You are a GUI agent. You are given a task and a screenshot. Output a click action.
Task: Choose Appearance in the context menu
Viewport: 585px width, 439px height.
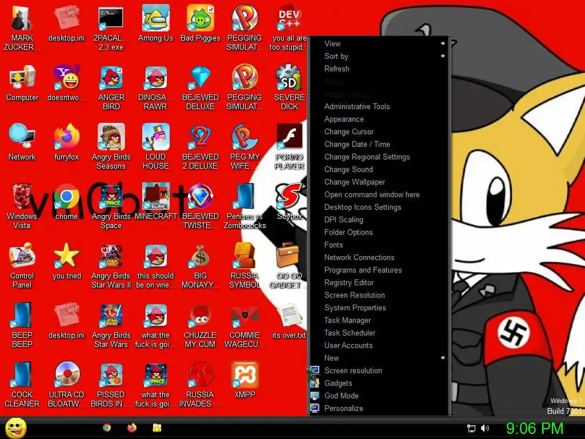coord(379,119)
